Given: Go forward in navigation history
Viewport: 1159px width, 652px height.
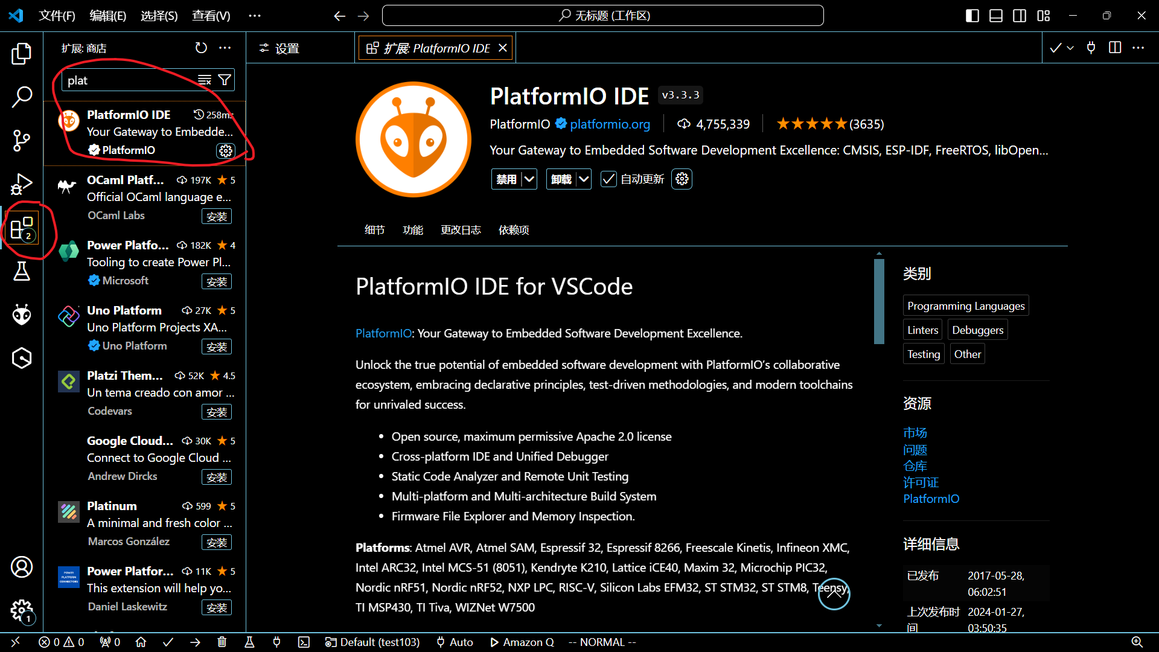Looking at the screenshot, I should 363,16.
